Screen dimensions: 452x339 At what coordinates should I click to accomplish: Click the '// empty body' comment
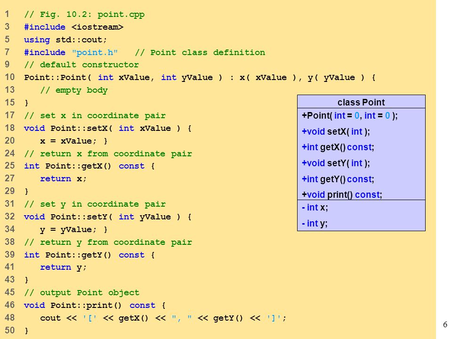[74, 90]
